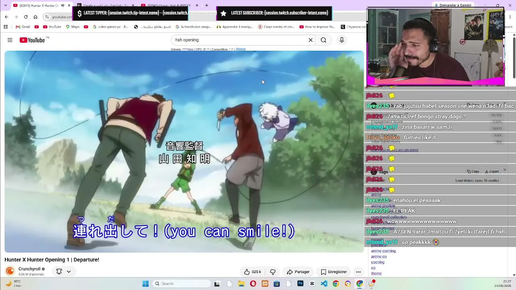Start voice search with the microphone
The image size is (516, 290).
point(341,40)
